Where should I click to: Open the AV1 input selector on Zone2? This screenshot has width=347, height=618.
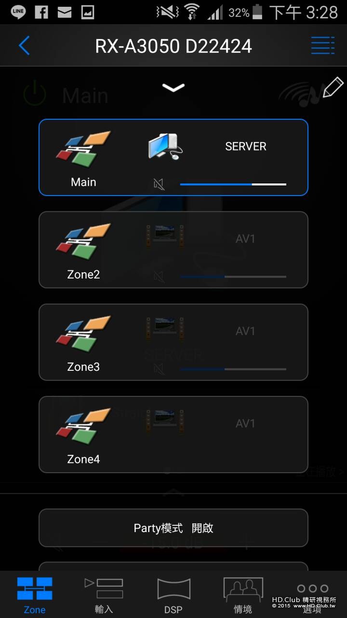click(x=245, y=239)
